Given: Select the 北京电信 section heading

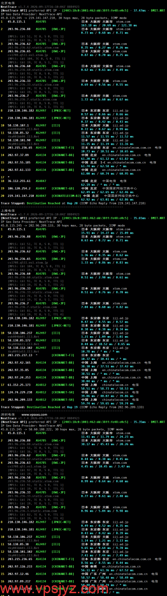Looking at the screenshot, I should click(8, 3).
